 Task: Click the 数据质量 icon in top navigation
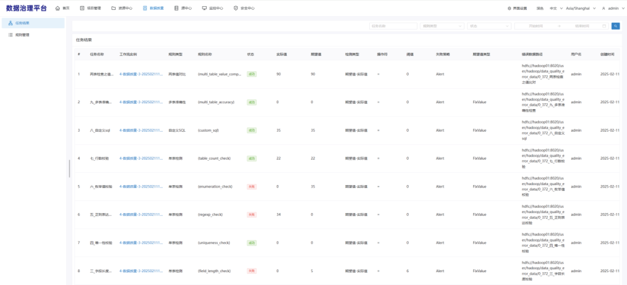[x=145, y=8]
